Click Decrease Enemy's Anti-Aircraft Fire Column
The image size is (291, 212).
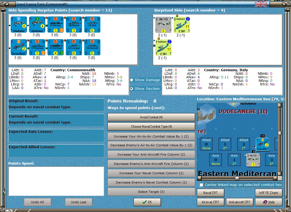pos(151,164)
